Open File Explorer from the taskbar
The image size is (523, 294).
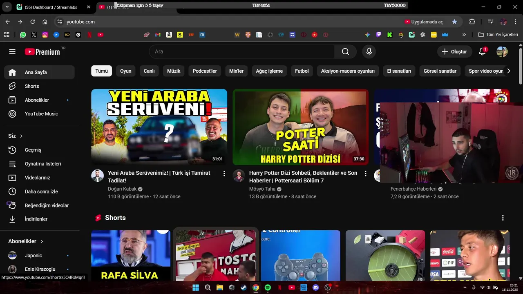pos(219,287)
